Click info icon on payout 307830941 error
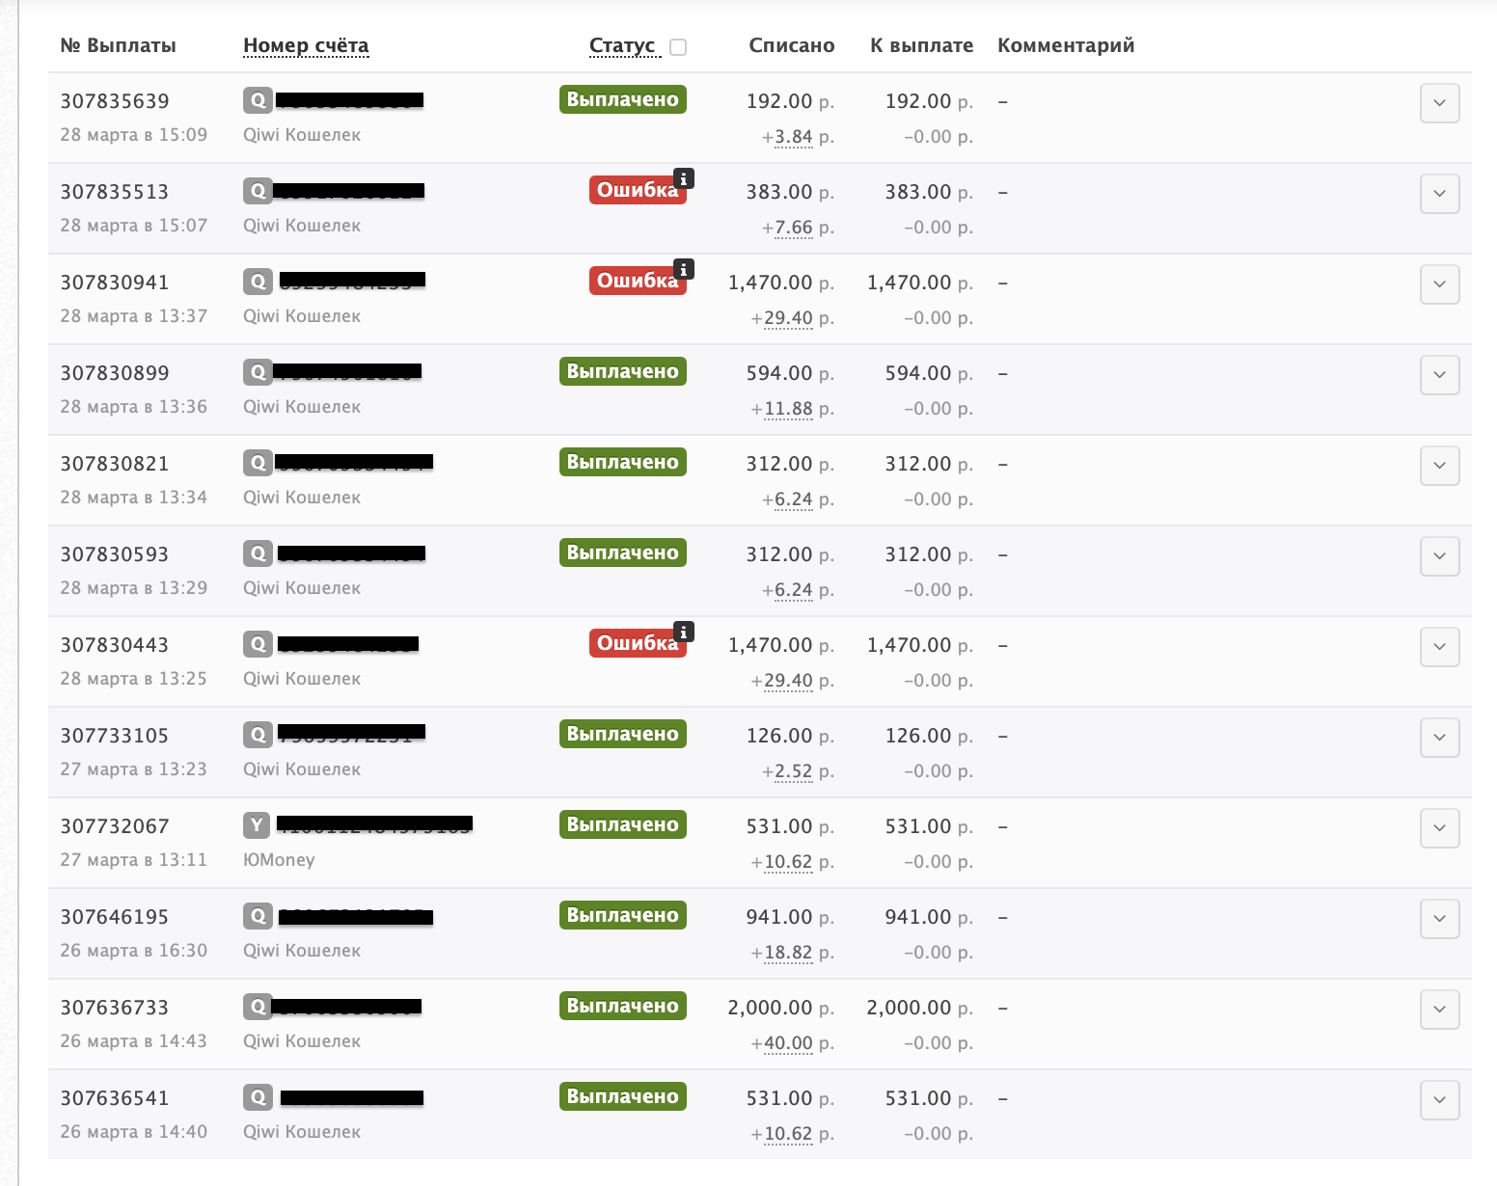 684,269
